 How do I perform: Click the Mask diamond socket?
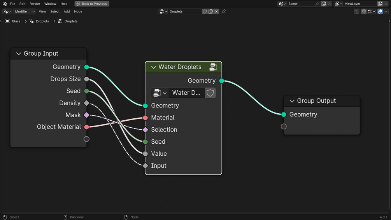click(86, 115)
